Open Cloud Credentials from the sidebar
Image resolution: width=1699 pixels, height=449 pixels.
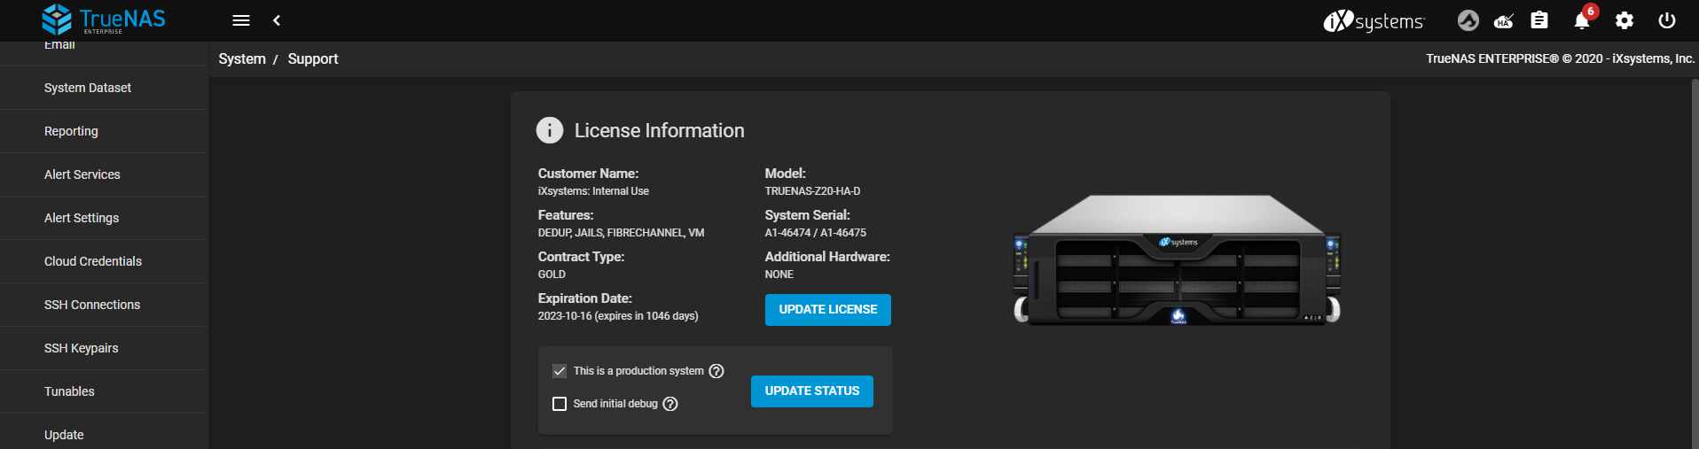click(x=93, y=261)
